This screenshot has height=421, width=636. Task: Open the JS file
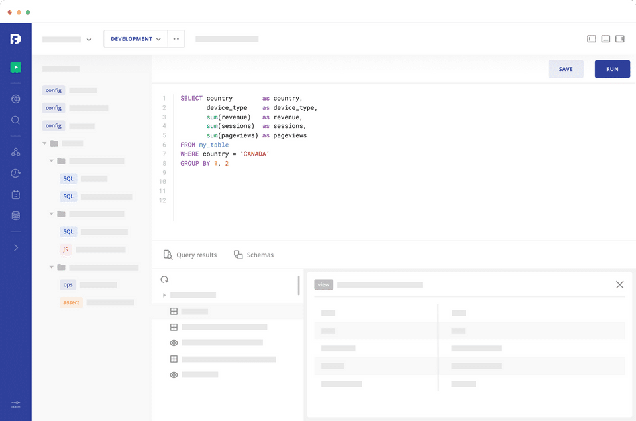[93, 249]
